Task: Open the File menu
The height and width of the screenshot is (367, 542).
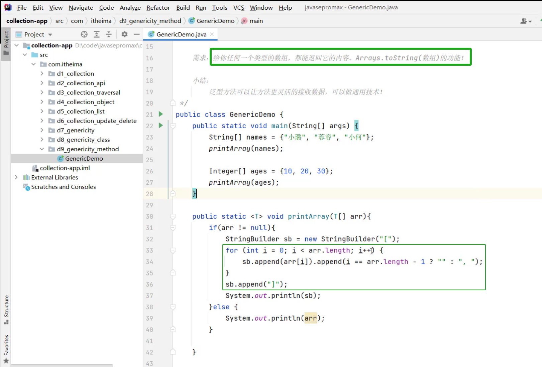Action: pyautogui.click(x=22, y=8)
